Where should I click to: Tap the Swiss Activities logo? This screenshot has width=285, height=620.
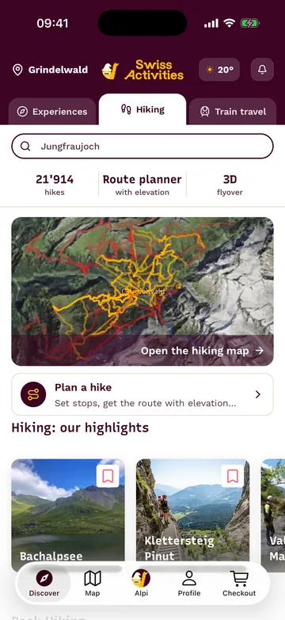pyautogui.click(x=142, y=70)
